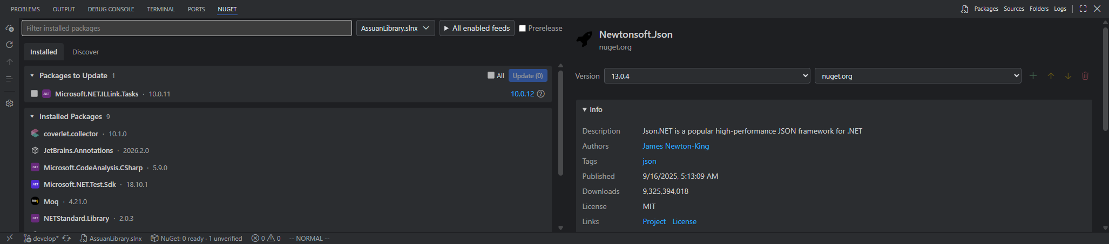Click the remote window icon in status bar
1109x244 pixels.
(9, 238)
